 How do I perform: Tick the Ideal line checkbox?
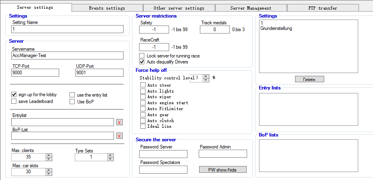[x=143, y=126]
